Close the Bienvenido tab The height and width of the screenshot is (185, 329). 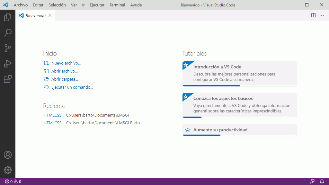click(x=50, y=15)
